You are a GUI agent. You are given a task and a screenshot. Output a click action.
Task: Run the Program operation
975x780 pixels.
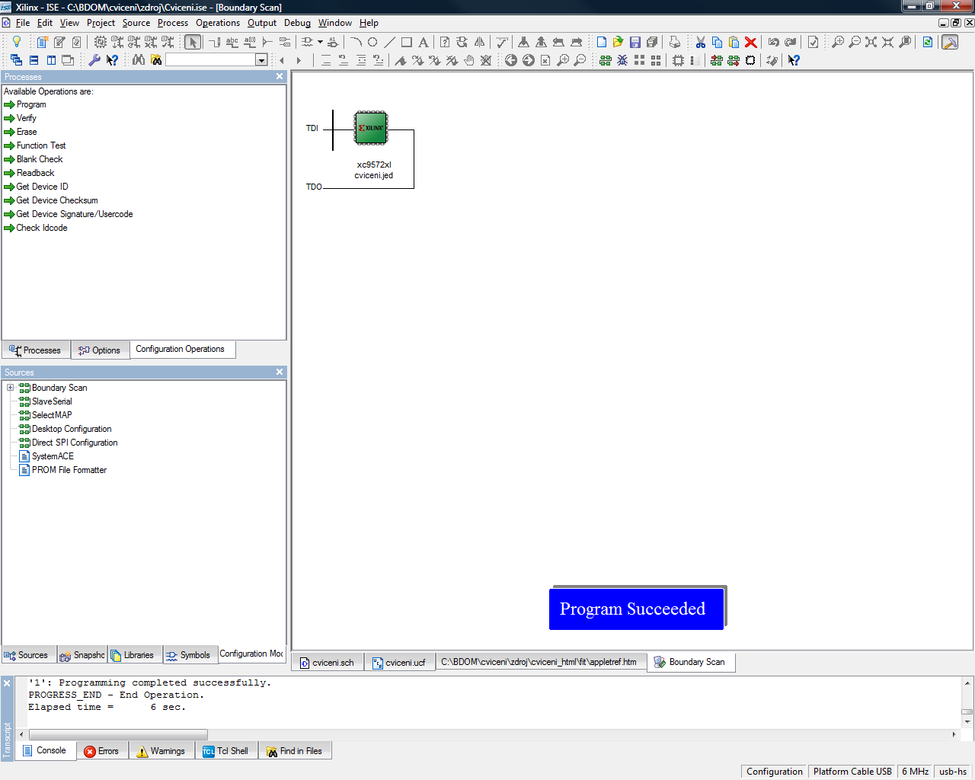point(25,104)
